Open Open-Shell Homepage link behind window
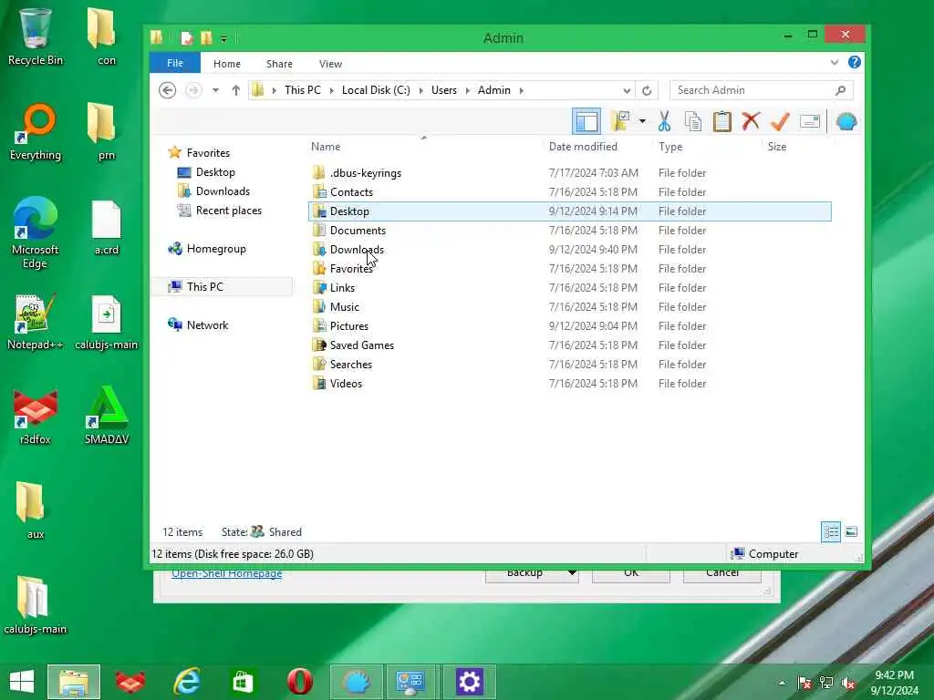934x700 pixels. (227, 574)
